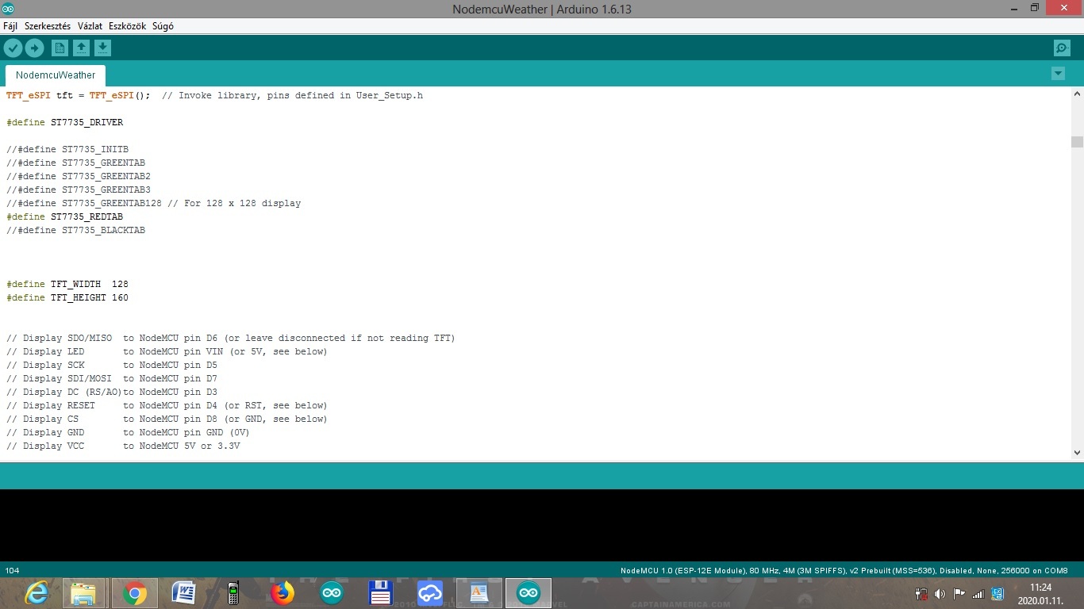Open Google Chrome from the taskbar
The image size is (1084, 609).
coord(134,593)
